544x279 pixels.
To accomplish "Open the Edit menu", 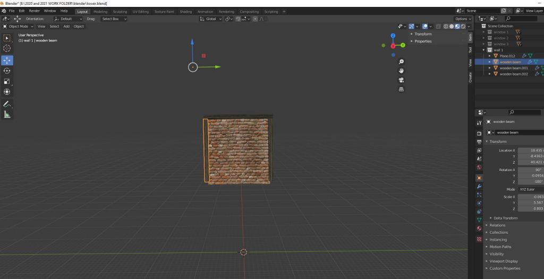I will click(22, 11).
